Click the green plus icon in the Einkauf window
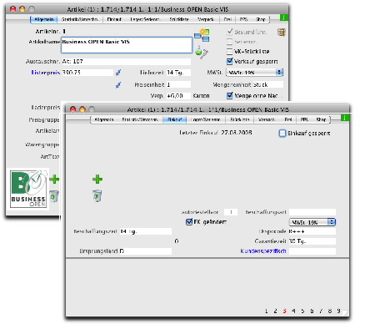375x329 pixels. pyautogui.click(x=97, y=180)
